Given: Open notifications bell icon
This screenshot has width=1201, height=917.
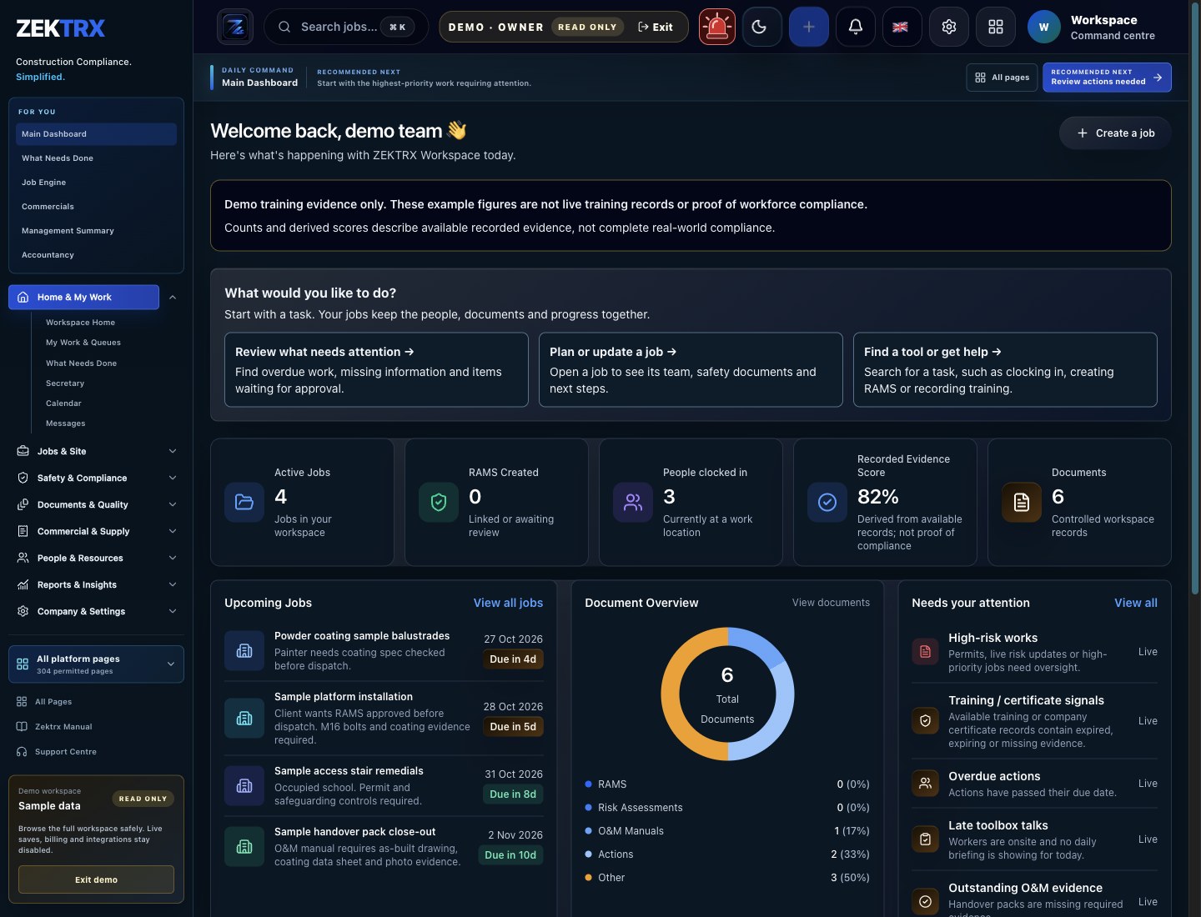Looking at the screenshot, I should click(856, 27).
